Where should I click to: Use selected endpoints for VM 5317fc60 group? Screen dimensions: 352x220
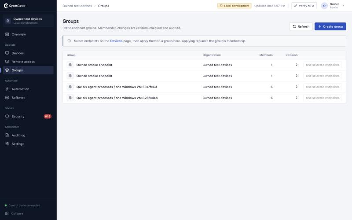point(323,87)
